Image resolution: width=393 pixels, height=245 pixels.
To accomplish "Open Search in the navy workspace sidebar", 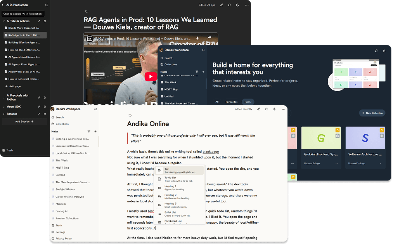I will pos(166,58).
